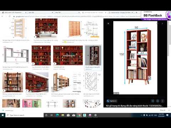171x128 pixels.
Task: Open the bookshelf technical drawing thumbnail
Action: click(92, 29)
